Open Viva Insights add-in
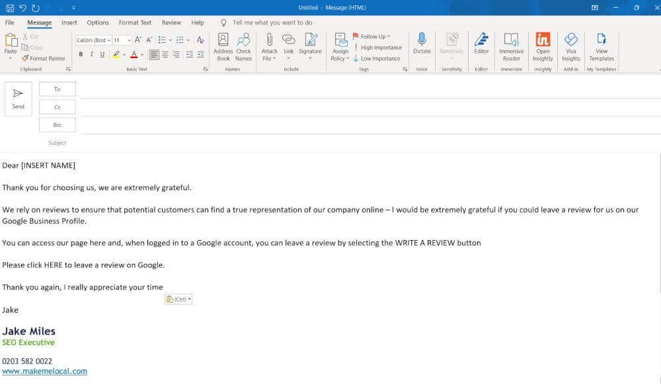This screenshot has width=661, height=384. pos(571,40)
